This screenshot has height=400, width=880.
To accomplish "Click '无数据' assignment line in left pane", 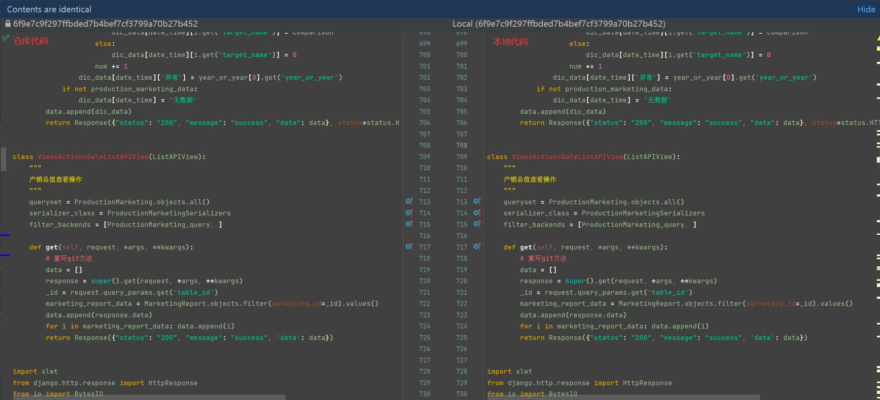I will pyautogui.click(x=138, y=100).
